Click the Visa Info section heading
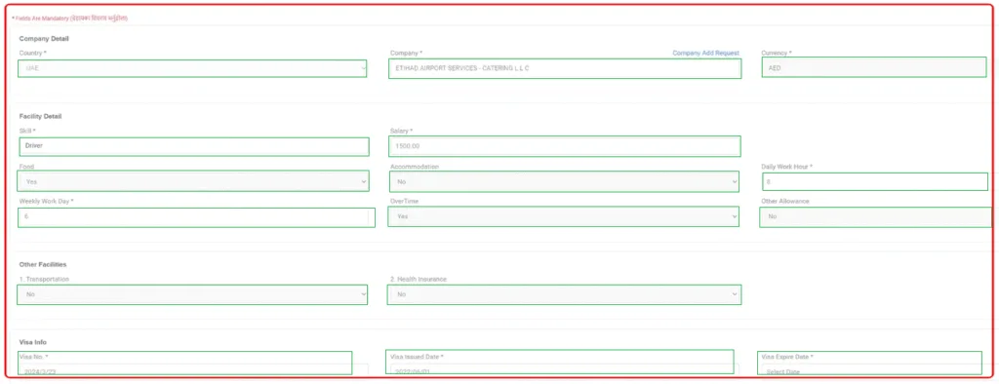This screenshot has width=999, height=384. pos(32,343)
